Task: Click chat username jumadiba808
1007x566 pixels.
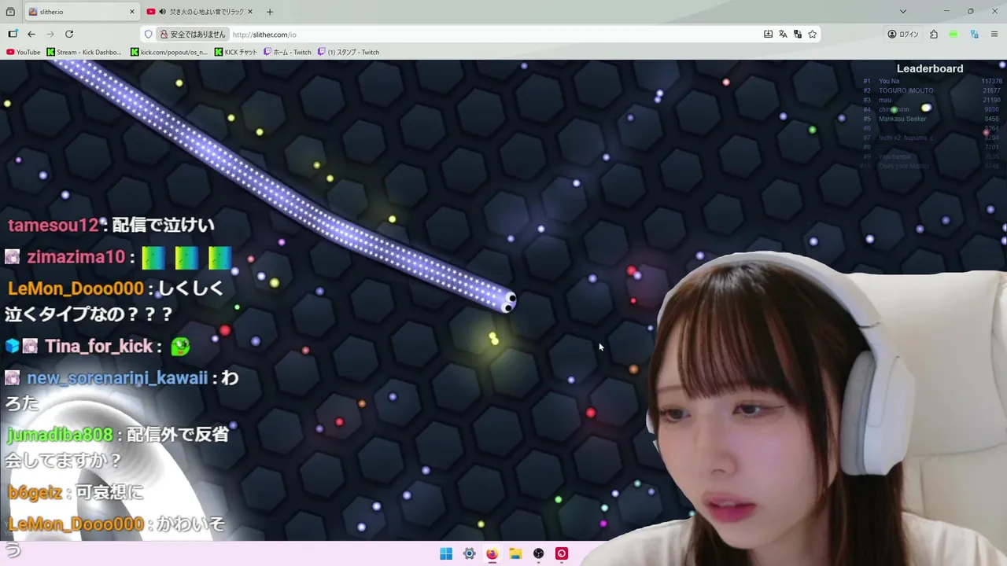Action: tap(60, 435)
